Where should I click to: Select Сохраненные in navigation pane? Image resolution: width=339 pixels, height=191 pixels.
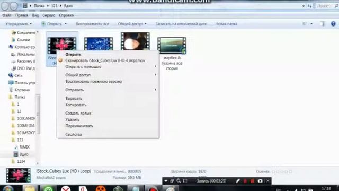(x=23, y=33)
